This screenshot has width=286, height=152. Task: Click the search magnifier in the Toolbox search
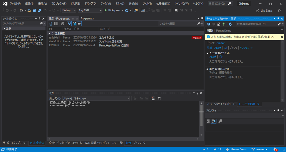(x=41, y=23)
